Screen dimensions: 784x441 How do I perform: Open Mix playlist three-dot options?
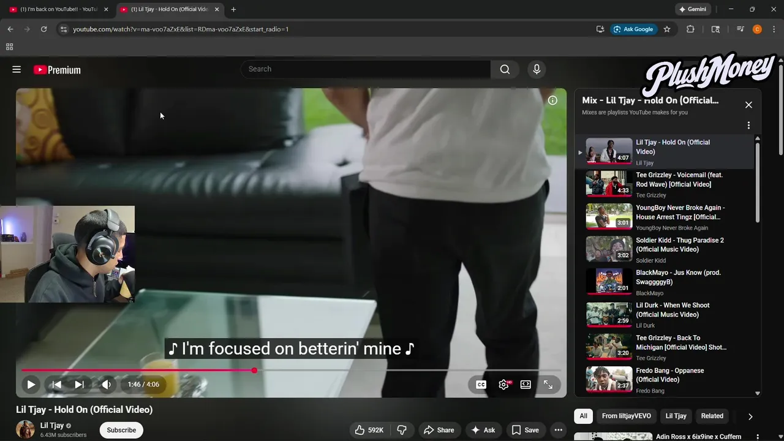tap(748, 126)
